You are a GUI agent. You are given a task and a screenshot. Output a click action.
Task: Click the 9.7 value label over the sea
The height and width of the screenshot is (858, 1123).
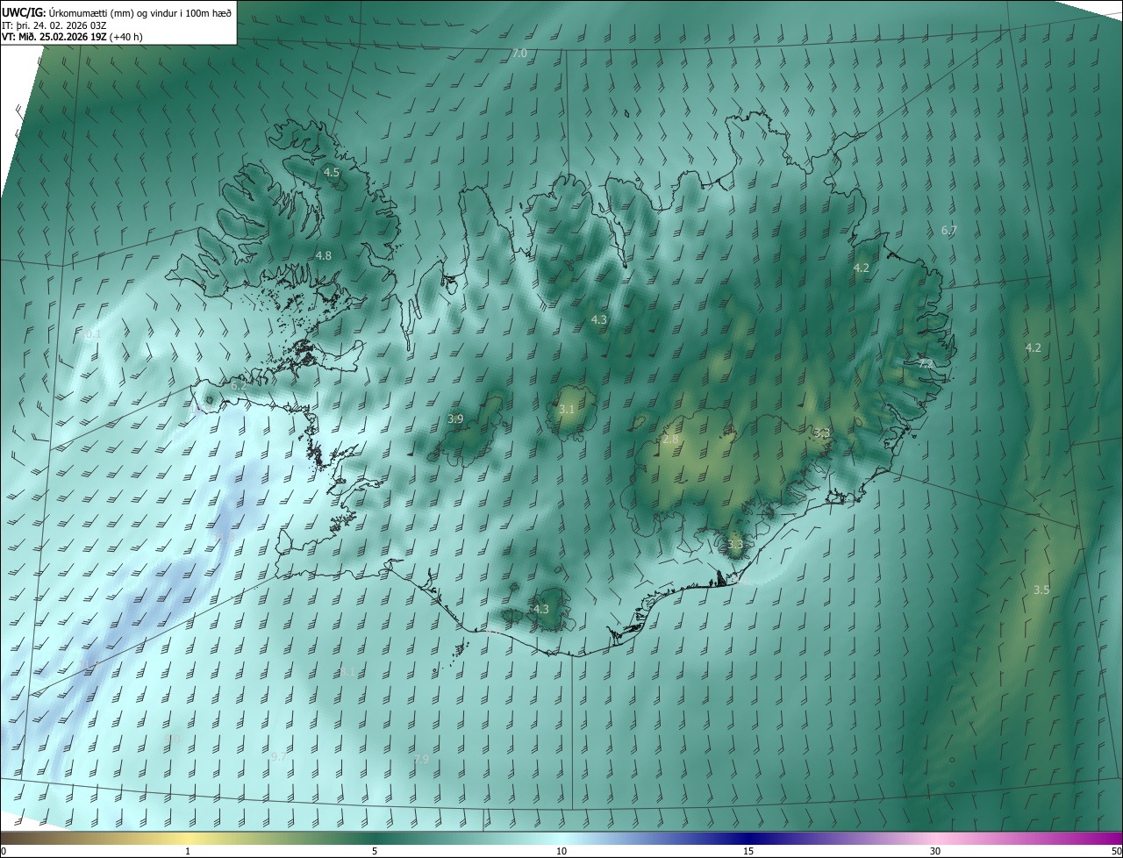click(x=278, y=757)
